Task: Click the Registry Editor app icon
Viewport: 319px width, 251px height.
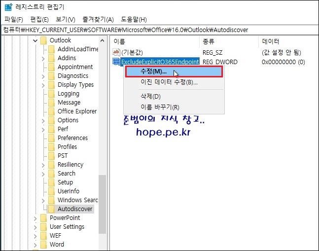Action: coord(8,7)
